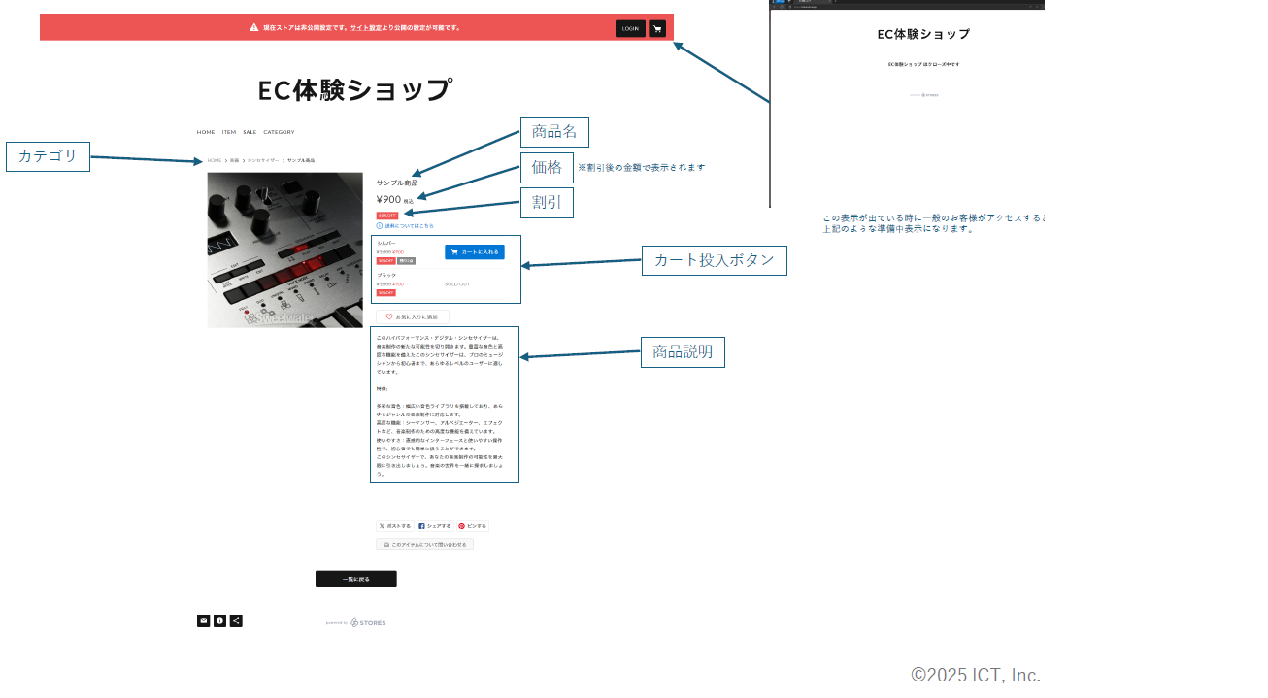Open the サイト設定 link in the red banner
The width and height of the screenshot is (1268, 698).
(x=364, y=27)
